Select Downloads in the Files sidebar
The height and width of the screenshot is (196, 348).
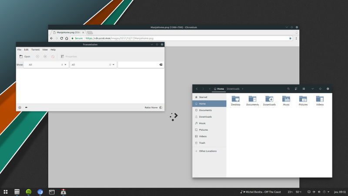pos(209,117)
